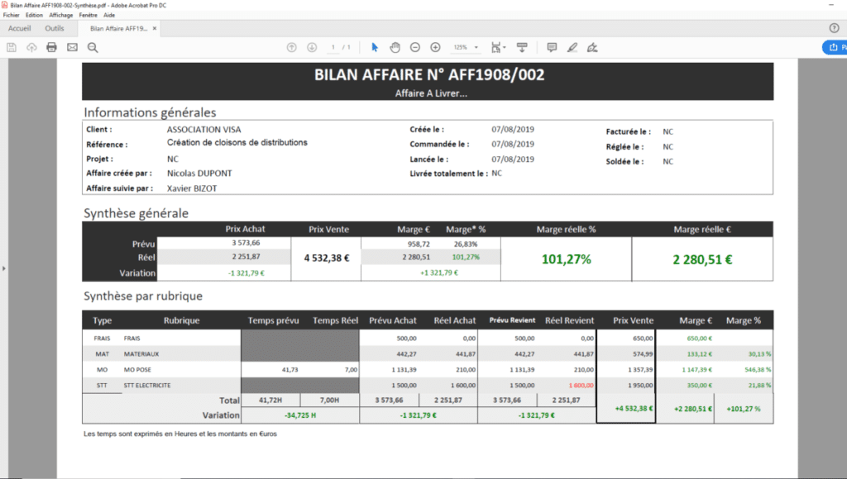Image resolution: width=847 pixels, height=479 pixels.
Task: Click the Acrobat PDF title icon
Action: pyautogui.click(x=5, y=5)
